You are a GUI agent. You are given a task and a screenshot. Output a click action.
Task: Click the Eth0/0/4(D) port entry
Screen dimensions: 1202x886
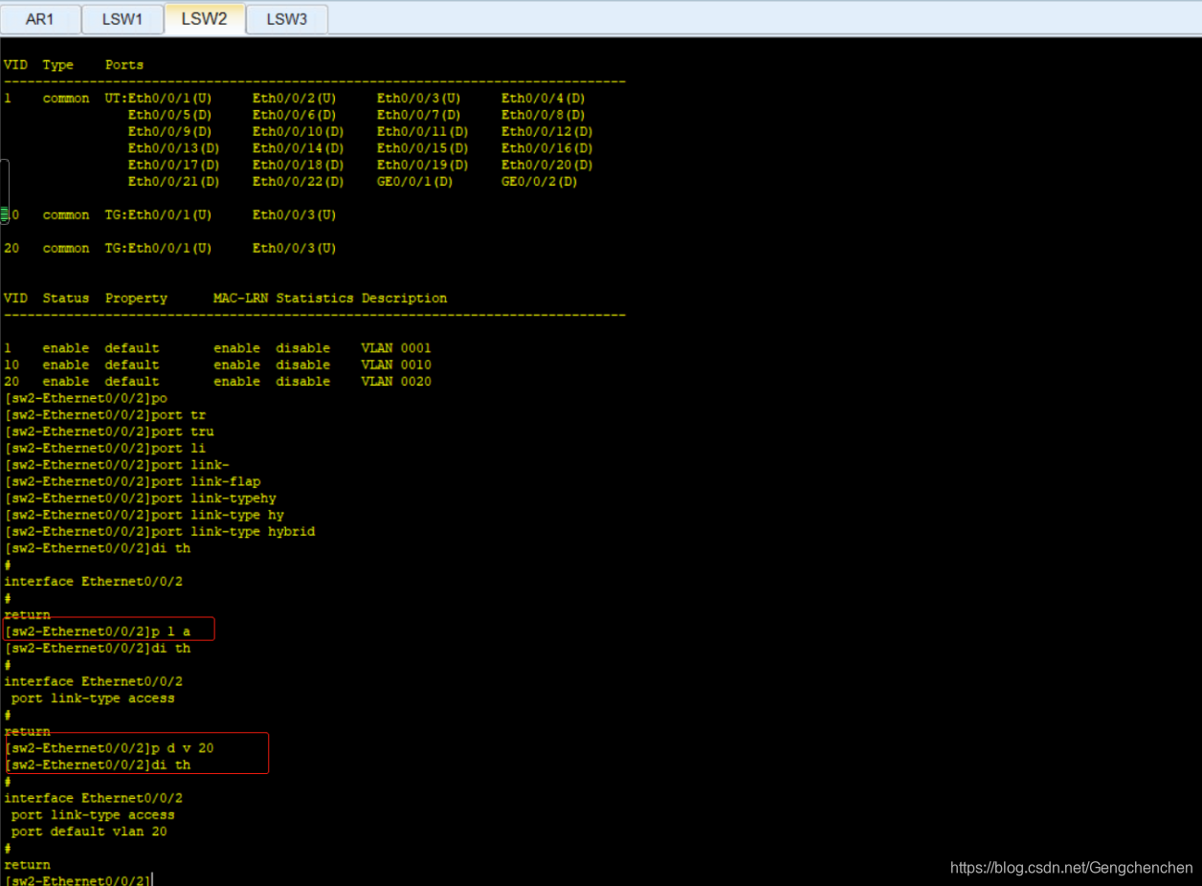(x=544, y=99)
